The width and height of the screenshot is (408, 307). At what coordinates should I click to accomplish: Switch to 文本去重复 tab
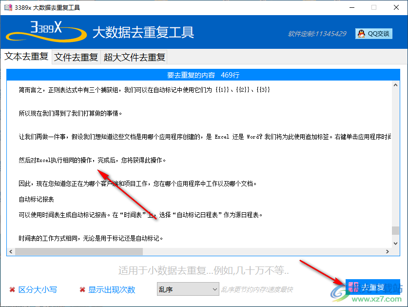coord(26,57)
